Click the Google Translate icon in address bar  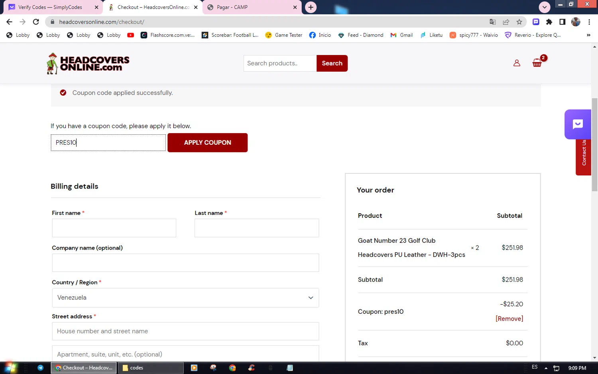493,22
